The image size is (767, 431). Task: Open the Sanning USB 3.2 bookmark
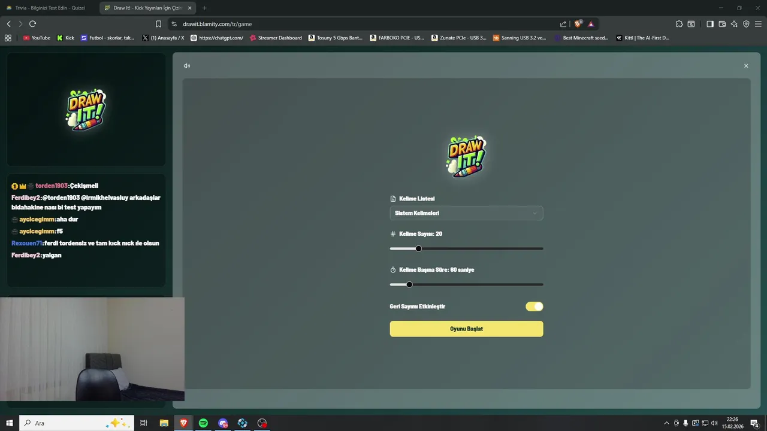click(x=520, y=38)
